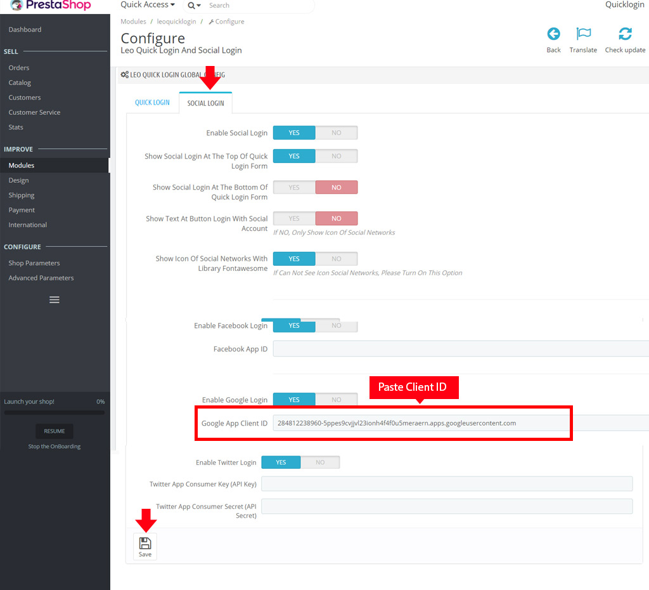This screenshot has width=649, height=590.
Task: Click the Back arrow icon
Action: 553,34
